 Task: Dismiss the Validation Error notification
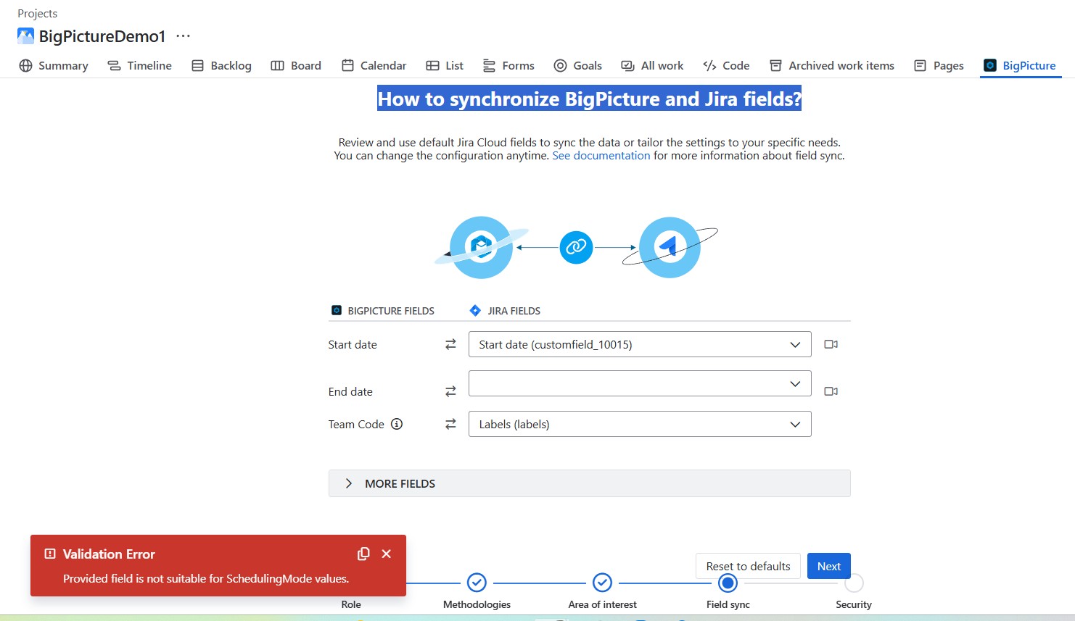coord(386,553)
